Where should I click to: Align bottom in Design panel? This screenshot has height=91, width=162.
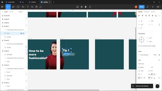(156, 16)
